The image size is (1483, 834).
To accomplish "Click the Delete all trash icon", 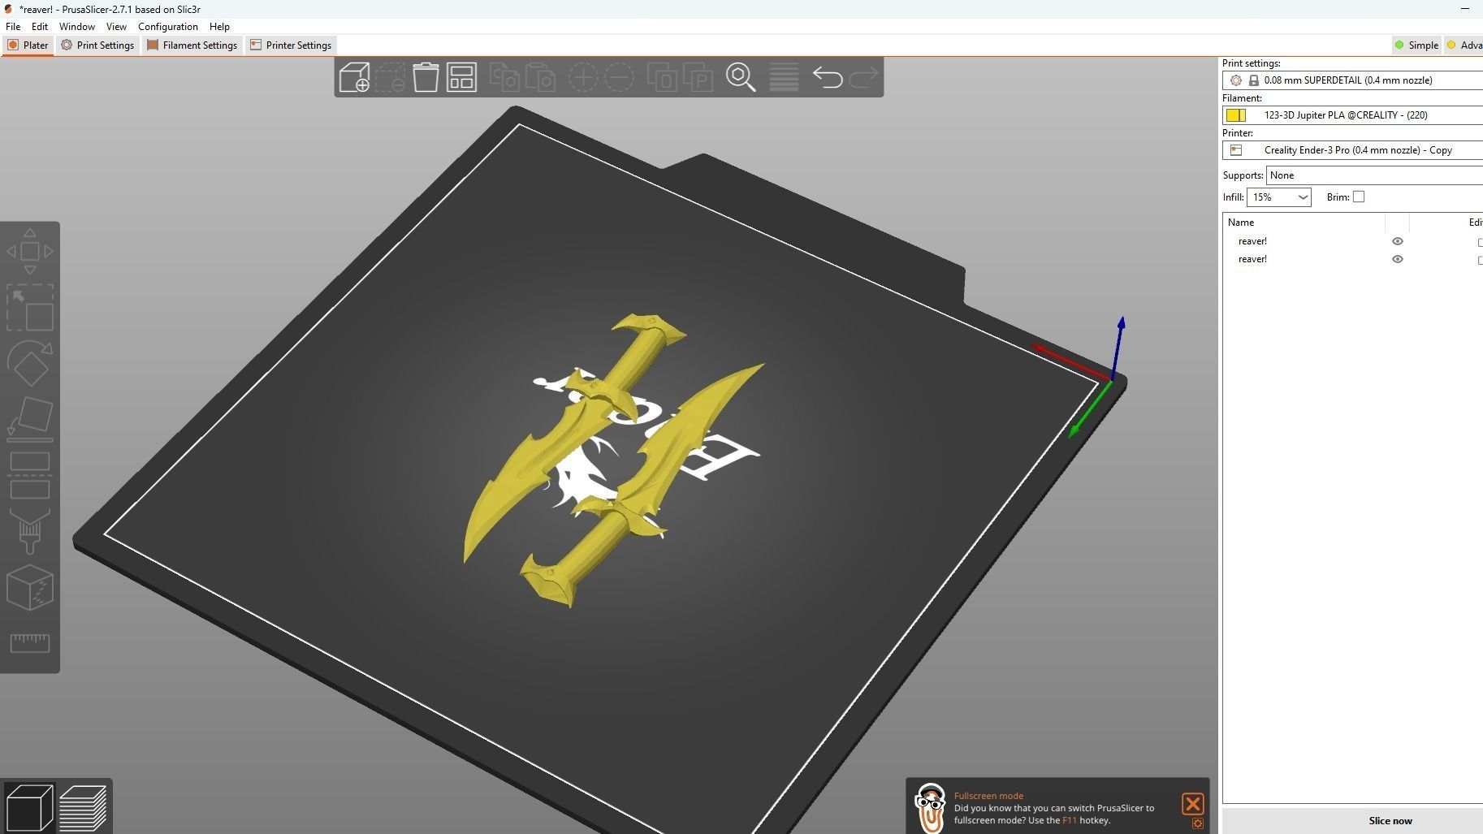I will pyautogui.click(x=426, y=77).
